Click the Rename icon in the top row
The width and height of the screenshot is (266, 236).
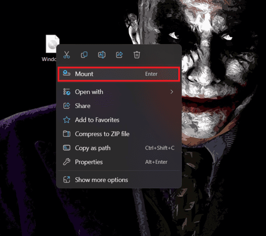pyautogui.click(x=102, y=55)
